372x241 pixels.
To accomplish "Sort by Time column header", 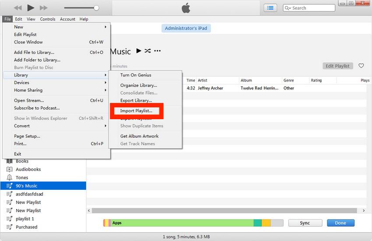I will [x=191, y=80].
